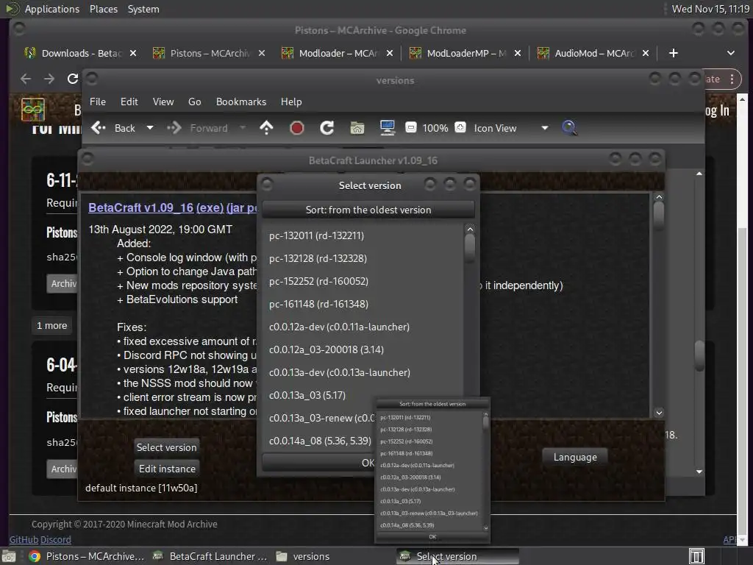Click version list scrollbar thumb in dialog
The width and height of the screenshot is (753, 565).
tap(470, 249)
